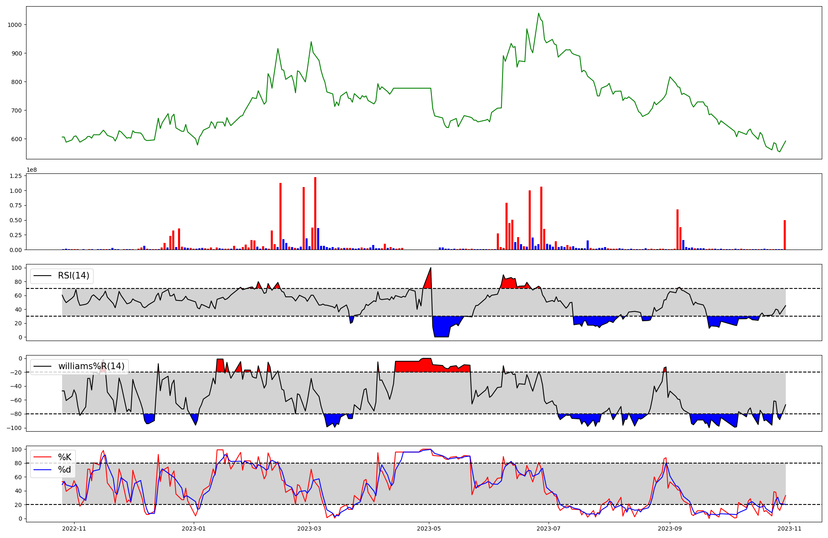Click the last red volume bar on the right
Screen dimensions: 828x538
[785, 235]
